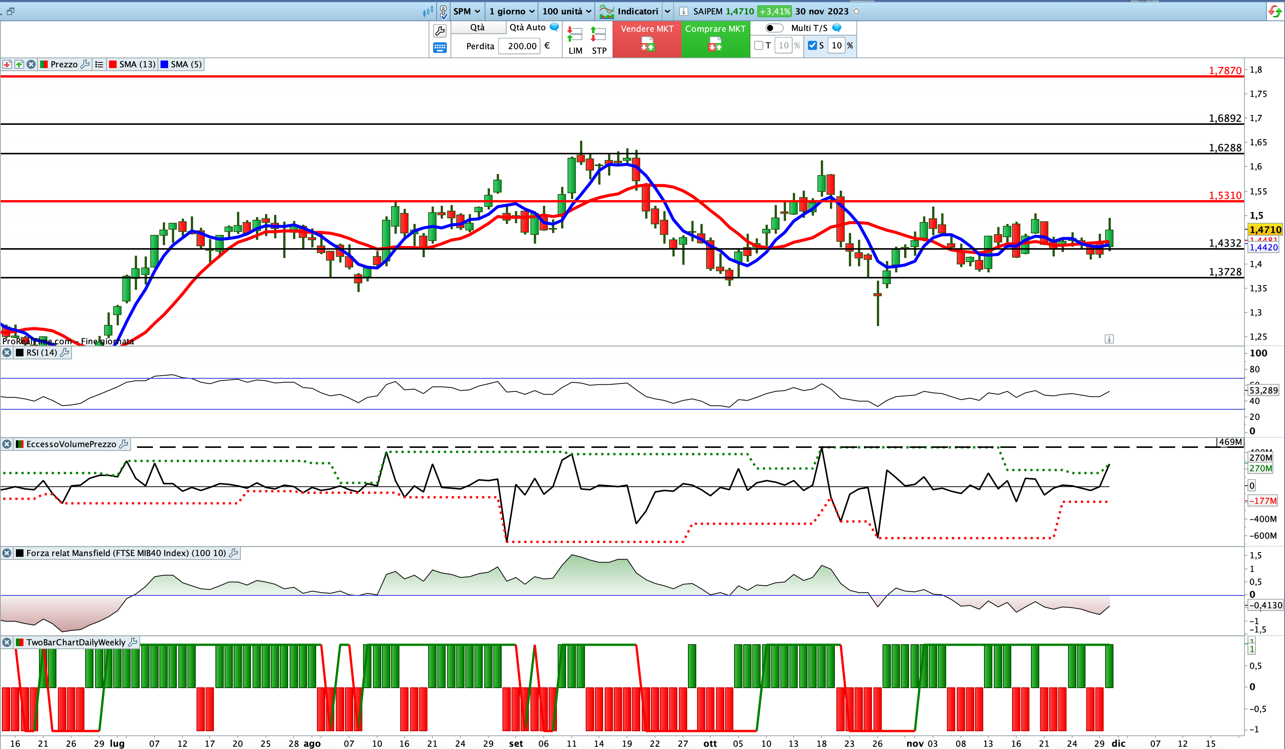The width and height of the screenshot is (1285, 749).
Task: Click the Mansfield value label -0,4130
Action: pyautogui.click(x=1265, y=605)
